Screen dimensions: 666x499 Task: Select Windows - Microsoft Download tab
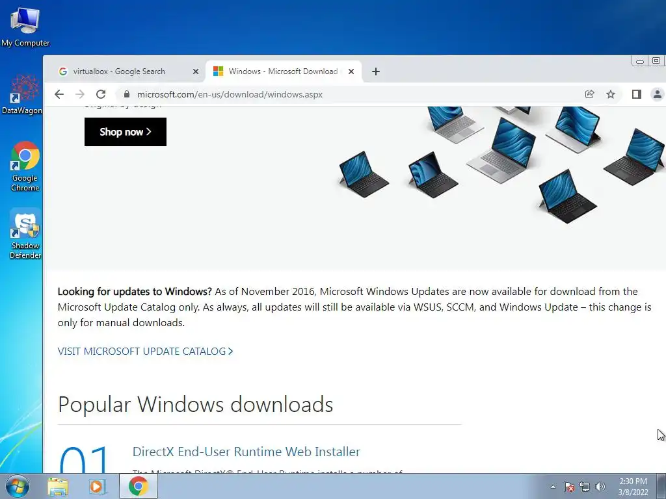[x=284, y=71]
